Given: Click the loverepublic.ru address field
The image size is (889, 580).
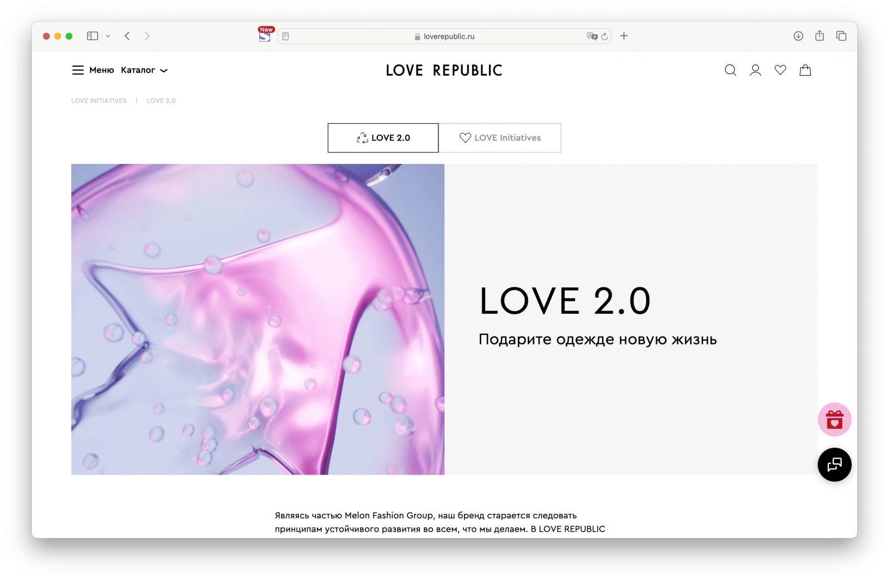Looking at the screenshot, I should click(x=444, y=36).
